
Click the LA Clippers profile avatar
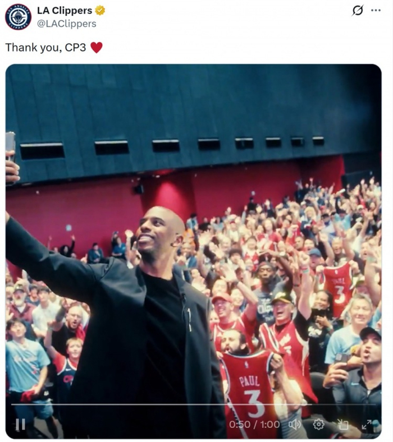(18, 17)
